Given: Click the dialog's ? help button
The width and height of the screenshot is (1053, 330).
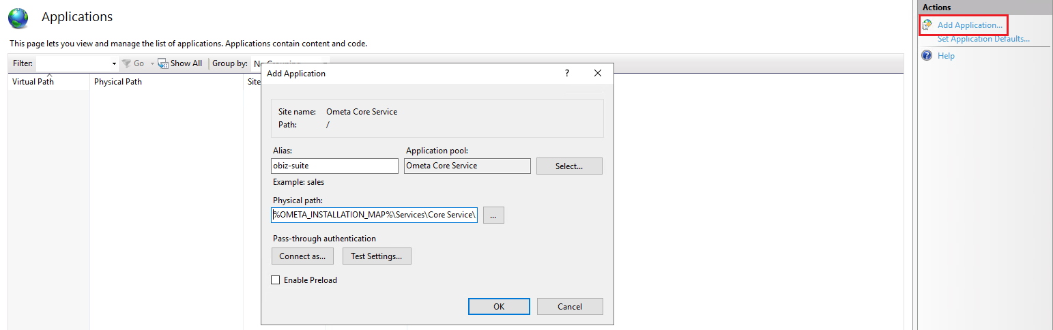Looking at the screenshot, I should 566,73.
